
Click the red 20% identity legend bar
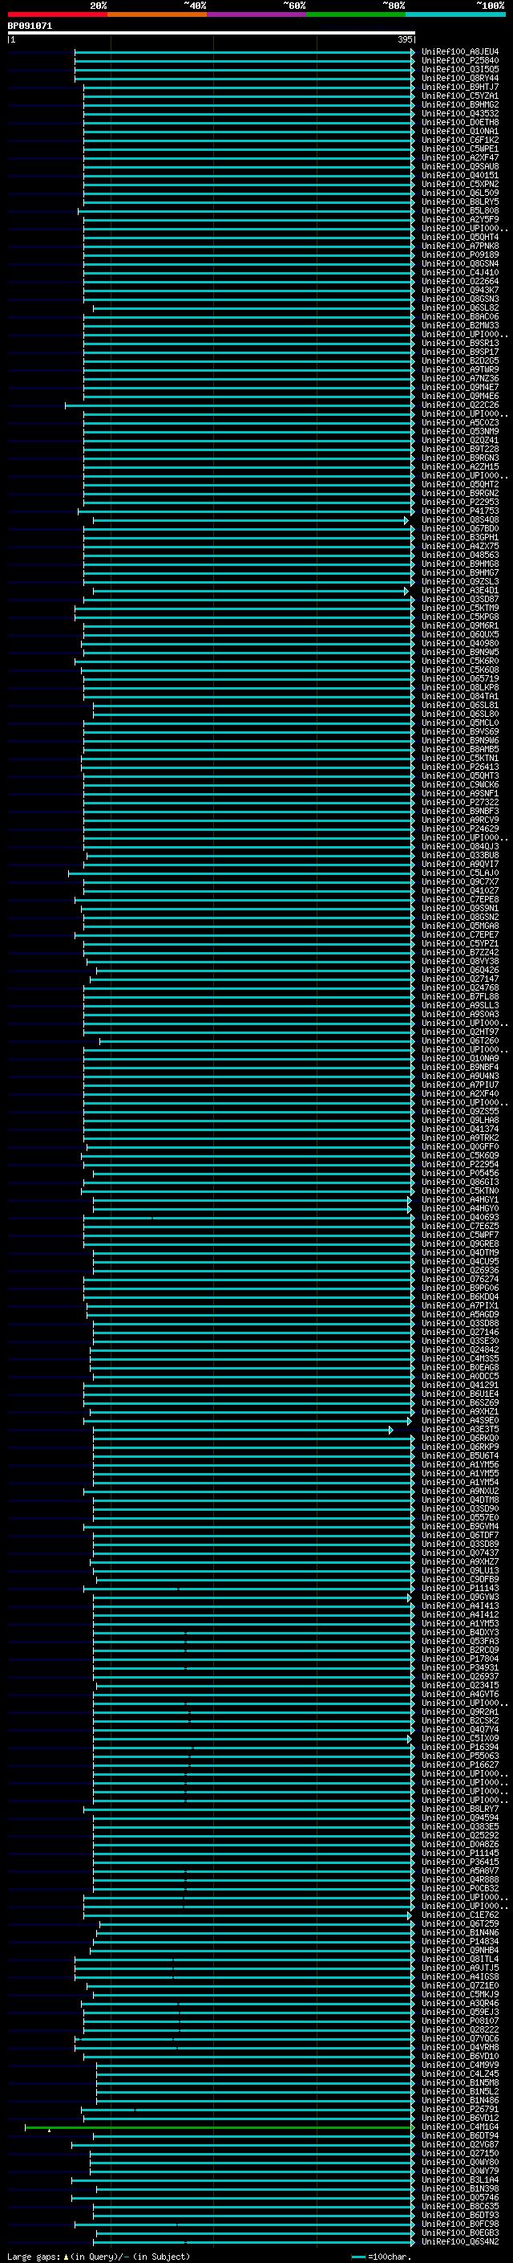click(x=57, y=14)
